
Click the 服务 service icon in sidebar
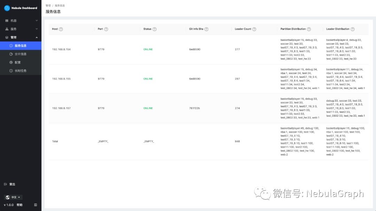(x=7, y=29)
